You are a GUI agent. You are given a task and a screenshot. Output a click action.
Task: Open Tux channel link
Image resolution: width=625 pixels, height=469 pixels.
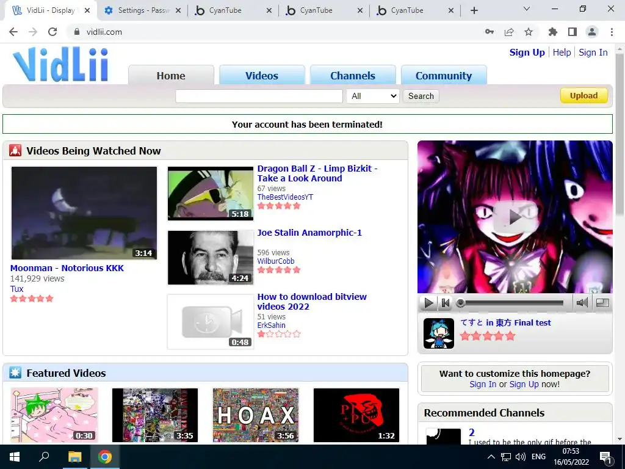(x=16, y=289)
